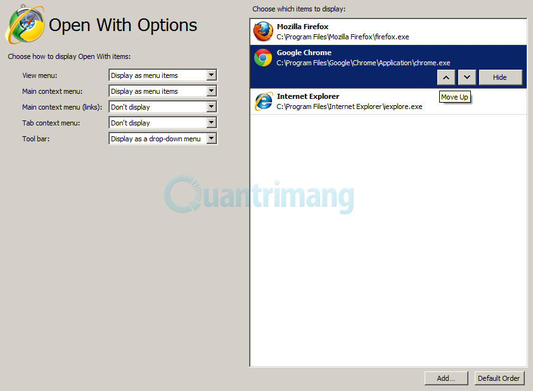
Task: Click the 'Open With Options' title text
Action: (123, 25)
